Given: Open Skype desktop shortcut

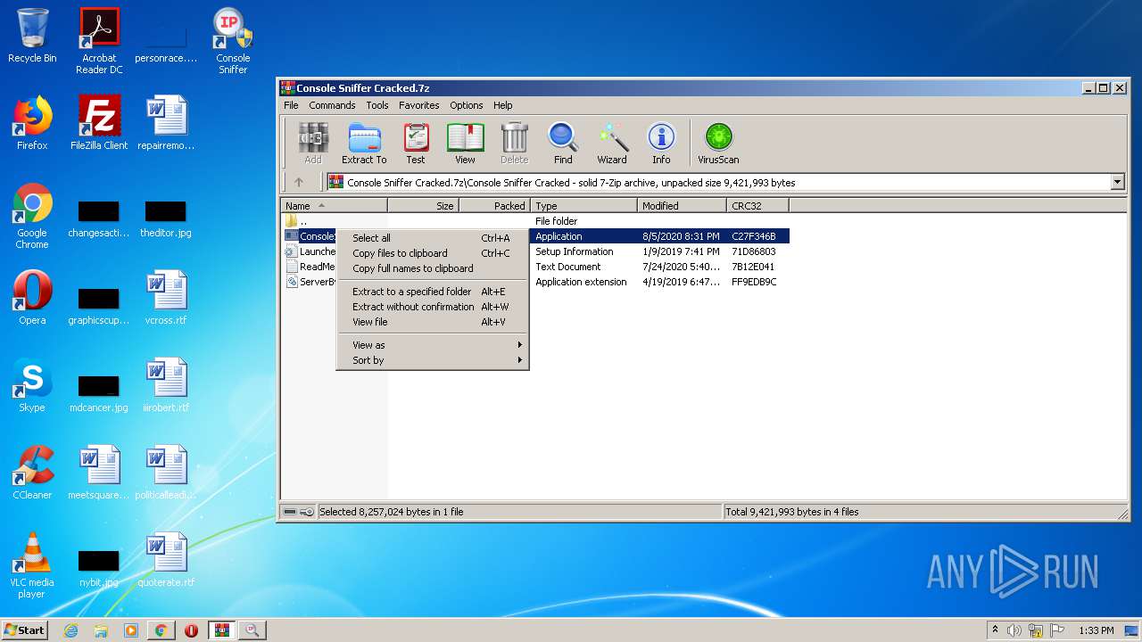Looking at the screenshot, I should (x=32, y=385).
